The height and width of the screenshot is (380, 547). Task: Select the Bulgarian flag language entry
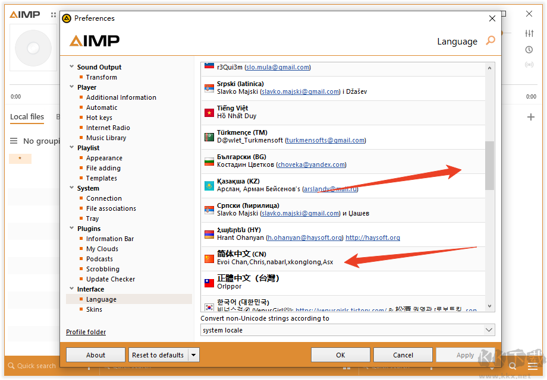209,161
